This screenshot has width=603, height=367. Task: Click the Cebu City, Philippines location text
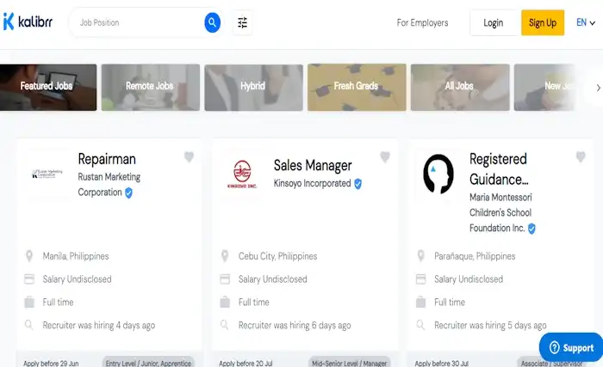(x=277, y=256)
